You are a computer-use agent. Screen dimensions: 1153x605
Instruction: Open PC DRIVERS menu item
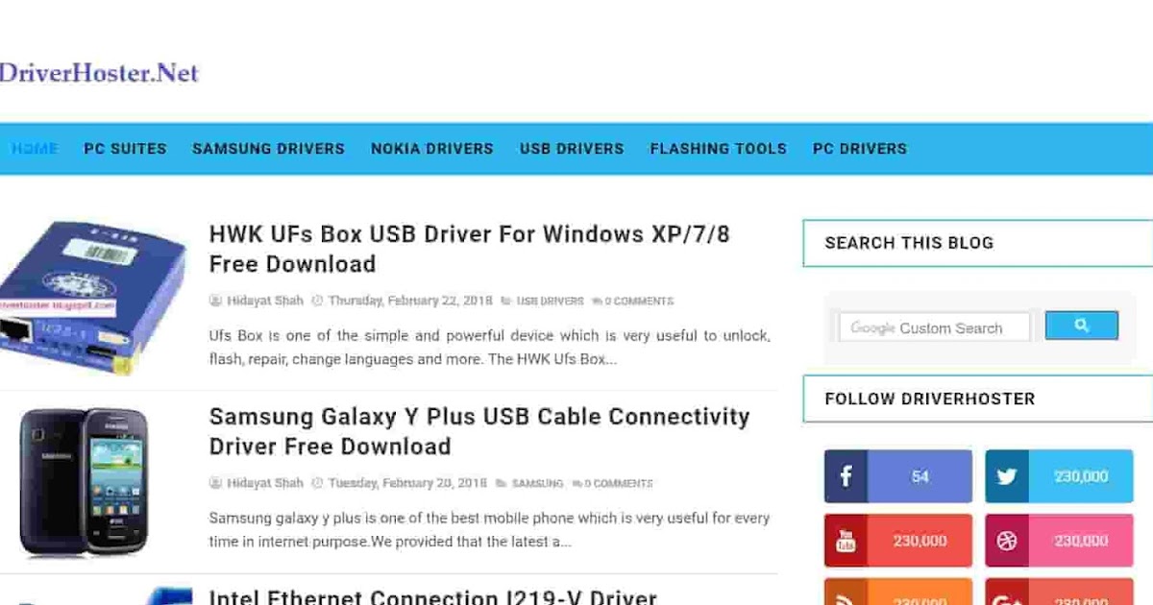point(860,149)
